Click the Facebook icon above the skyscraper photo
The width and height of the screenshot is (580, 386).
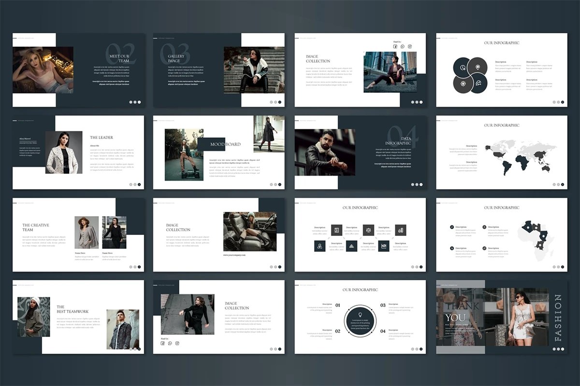coord(395,47)
